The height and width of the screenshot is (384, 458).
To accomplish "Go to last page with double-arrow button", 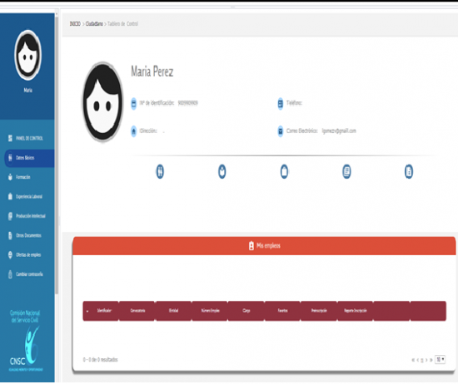I will 431,360.
